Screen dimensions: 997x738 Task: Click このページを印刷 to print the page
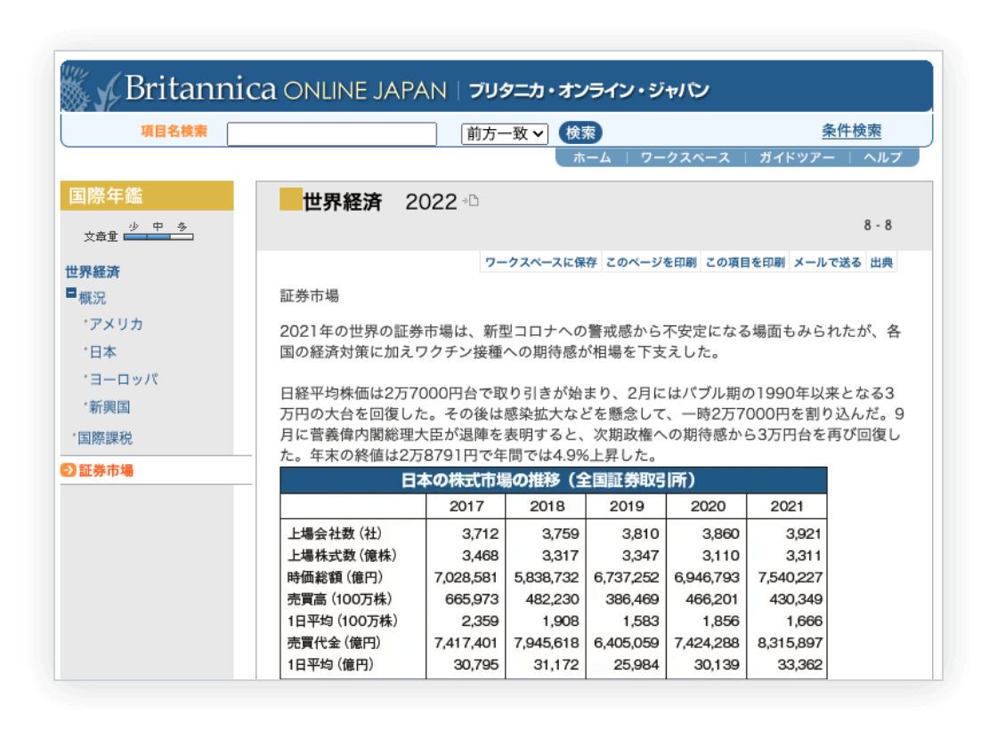point(650,262)
